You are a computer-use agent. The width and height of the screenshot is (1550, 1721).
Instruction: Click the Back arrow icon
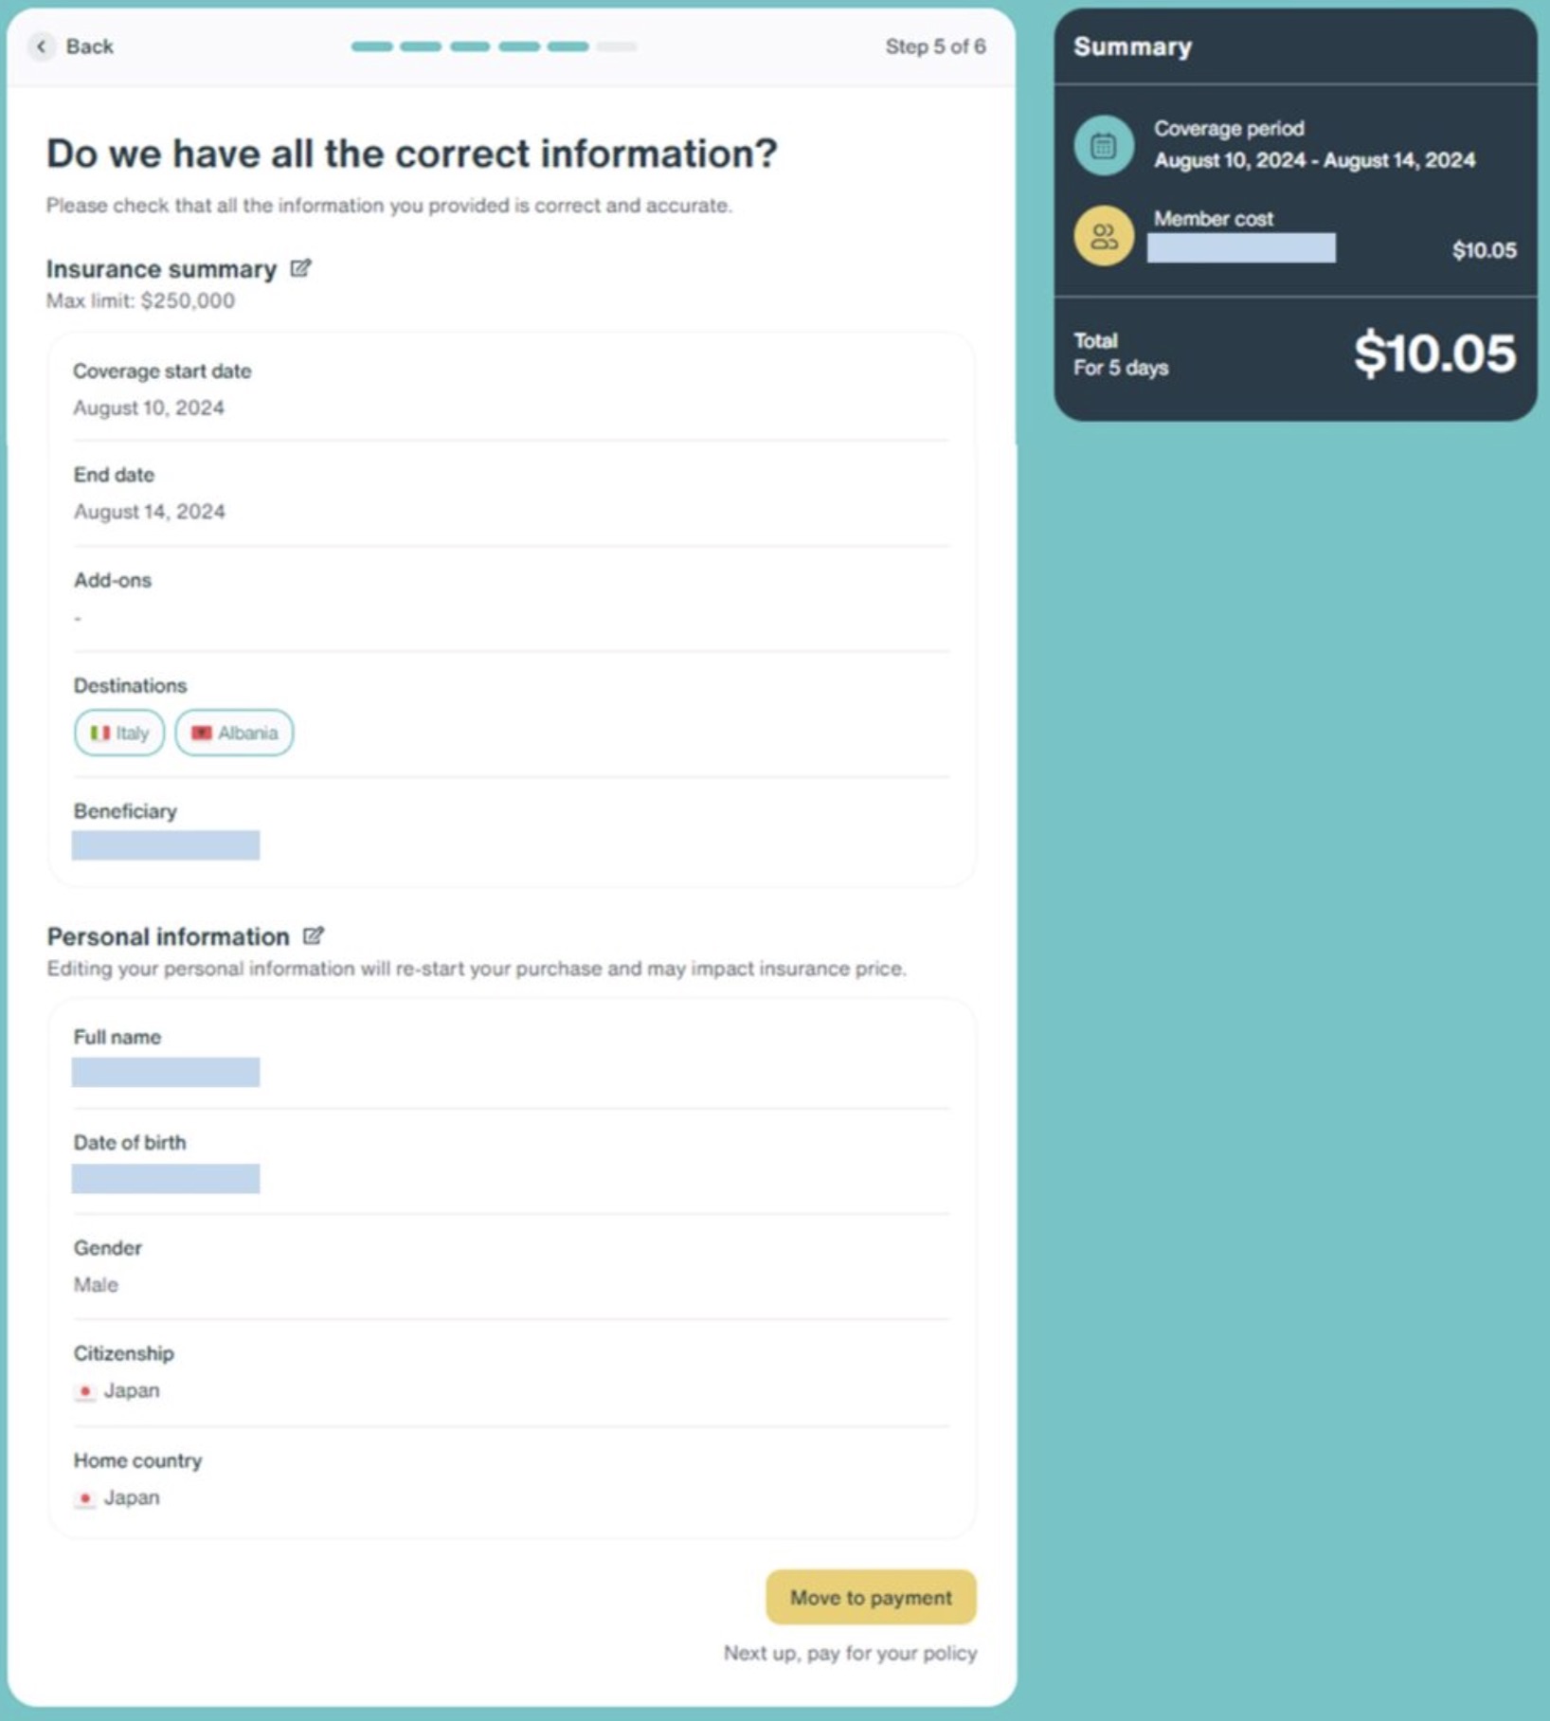coord(41,46)
